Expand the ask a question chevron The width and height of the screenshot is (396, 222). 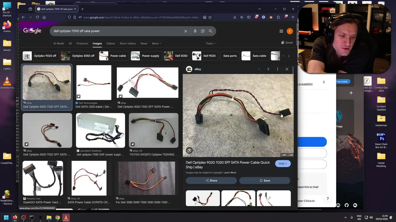[x=324, y=82]
